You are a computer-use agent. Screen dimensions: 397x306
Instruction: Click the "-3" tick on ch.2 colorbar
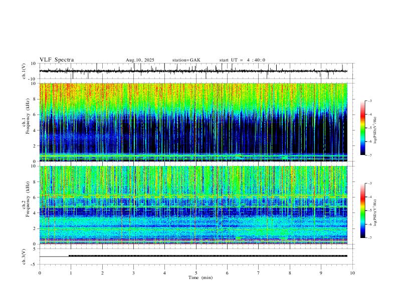369,183
